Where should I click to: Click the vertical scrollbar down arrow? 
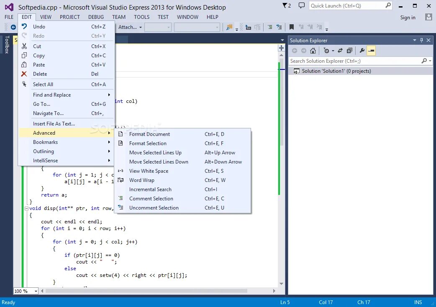pyautogui.click(x=282, y=284)
